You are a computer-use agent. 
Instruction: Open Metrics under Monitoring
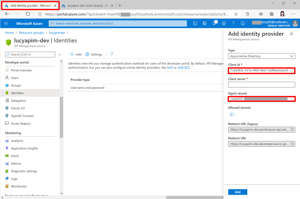[x=16, y=164]
